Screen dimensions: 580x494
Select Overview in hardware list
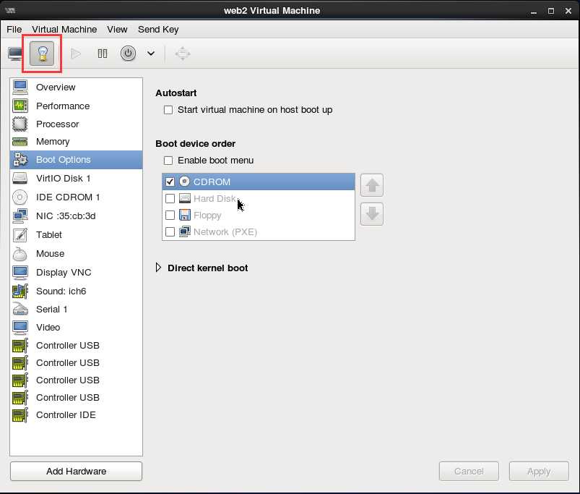(x=76, y=87)
